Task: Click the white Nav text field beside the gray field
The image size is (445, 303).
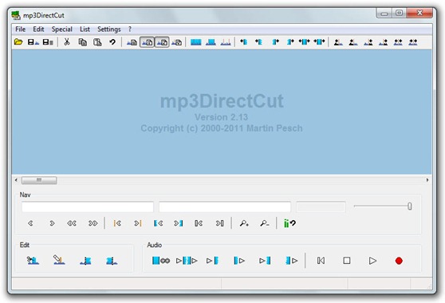Action: point(225,207)
